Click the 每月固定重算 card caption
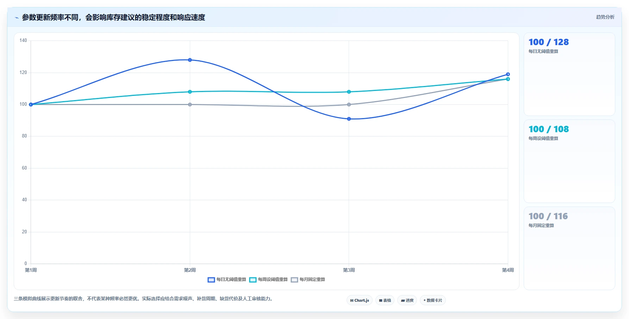 point(541,226)
